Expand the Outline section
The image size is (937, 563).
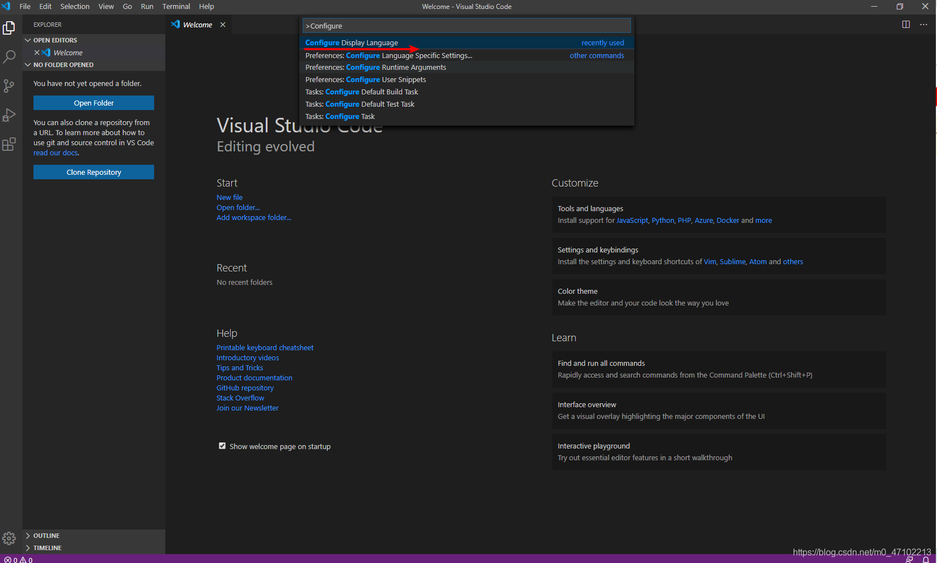click(94, 536)
